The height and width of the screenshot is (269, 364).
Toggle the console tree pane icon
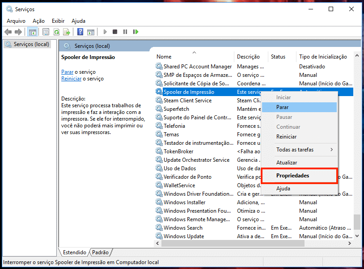coord(32,32)
